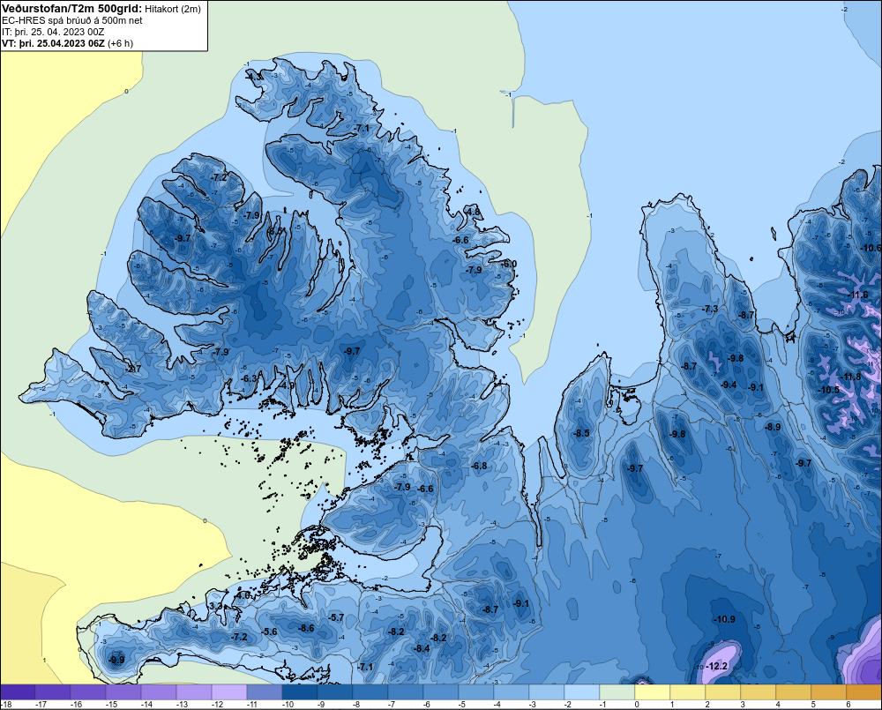Click the -10.5 temperature value on the map

pyautogui.click(x=829, y=390)
